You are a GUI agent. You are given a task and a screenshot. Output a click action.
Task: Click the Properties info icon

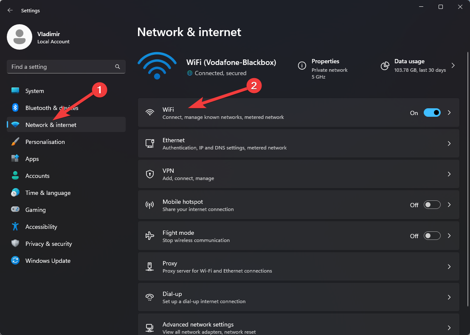tap(302, 66)
